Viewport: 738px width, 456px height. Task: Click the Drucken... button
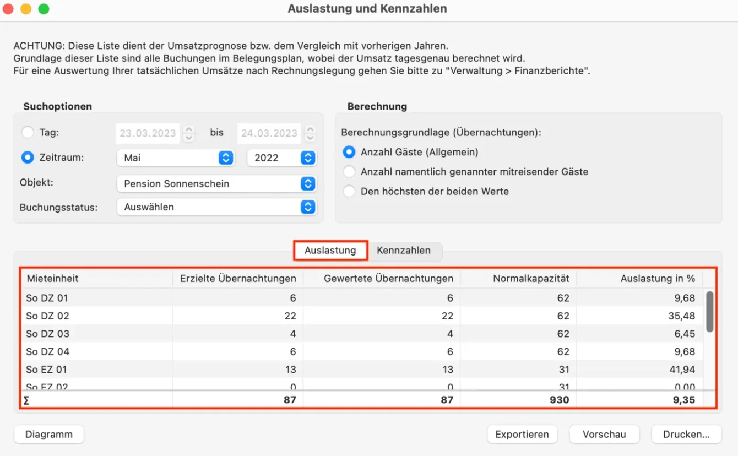[686, 434]
